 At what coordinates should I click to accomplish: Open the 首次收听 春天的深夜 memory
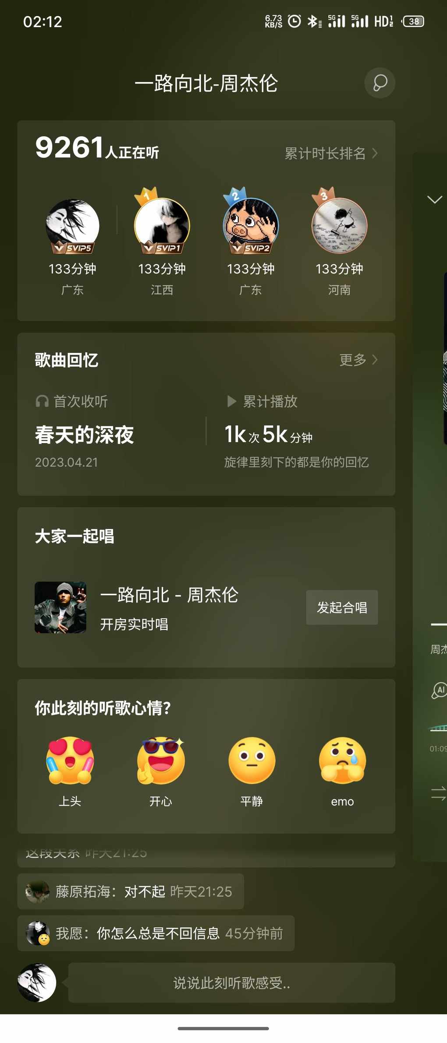(85, 435)
